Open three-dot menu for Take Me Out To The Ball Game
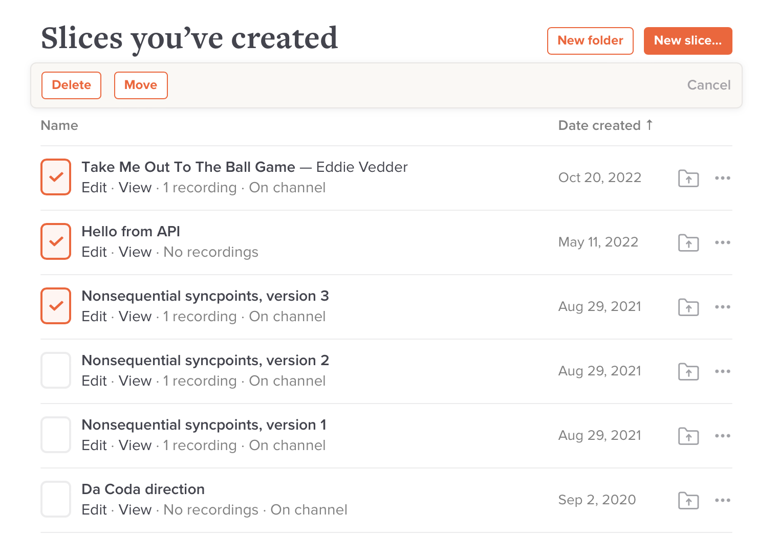This screenshot has height=536, width=778. pos(722,178)
